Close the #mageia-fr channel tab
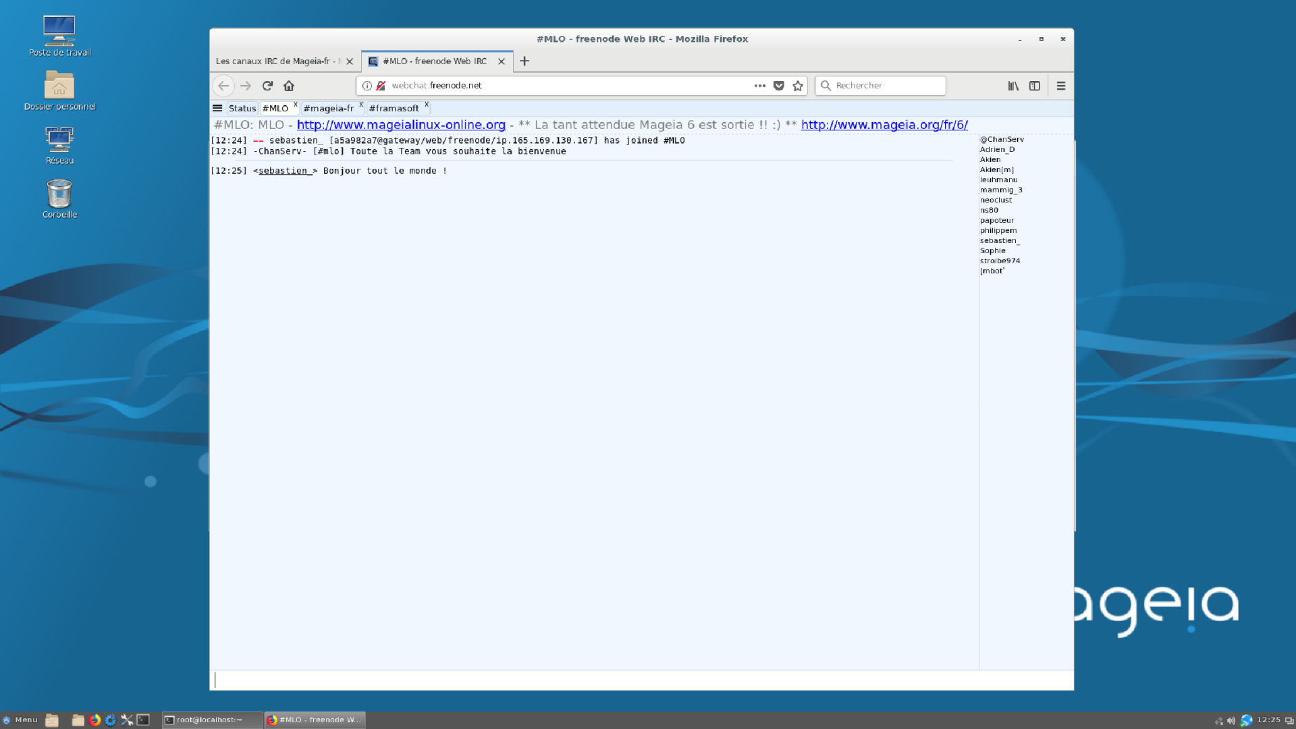This screenshot has height=729, width=1296. pos(361,105)
